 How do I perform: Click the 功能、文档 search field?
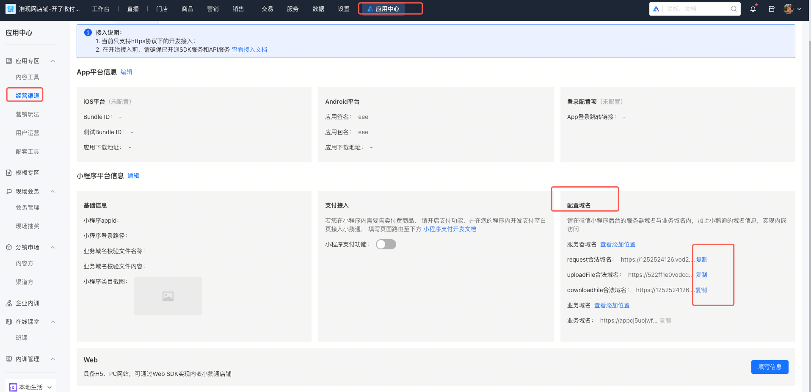pyautogui.click(x=696, y=9)
